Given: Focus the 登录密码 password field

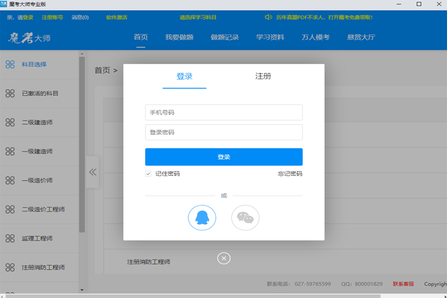Looking at the screenshot, I should pyautogui.click(x=223, y=133).
